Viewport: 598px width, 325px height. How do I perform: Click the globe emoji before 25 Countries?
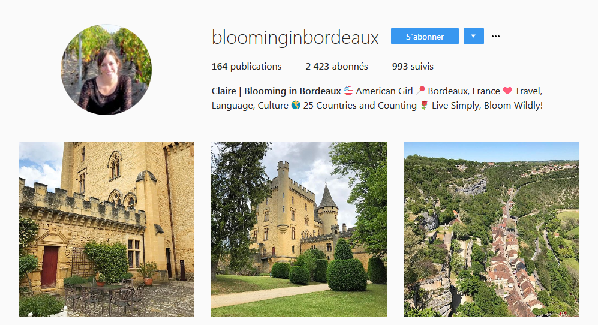pyautogui.click(x=296, y=106)
